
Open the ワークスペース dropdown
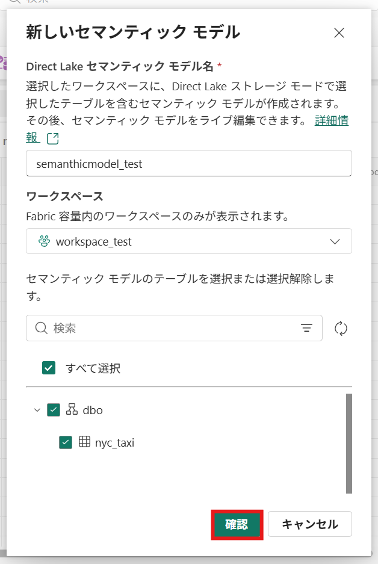pyautogui.click(x=189, y=241)
